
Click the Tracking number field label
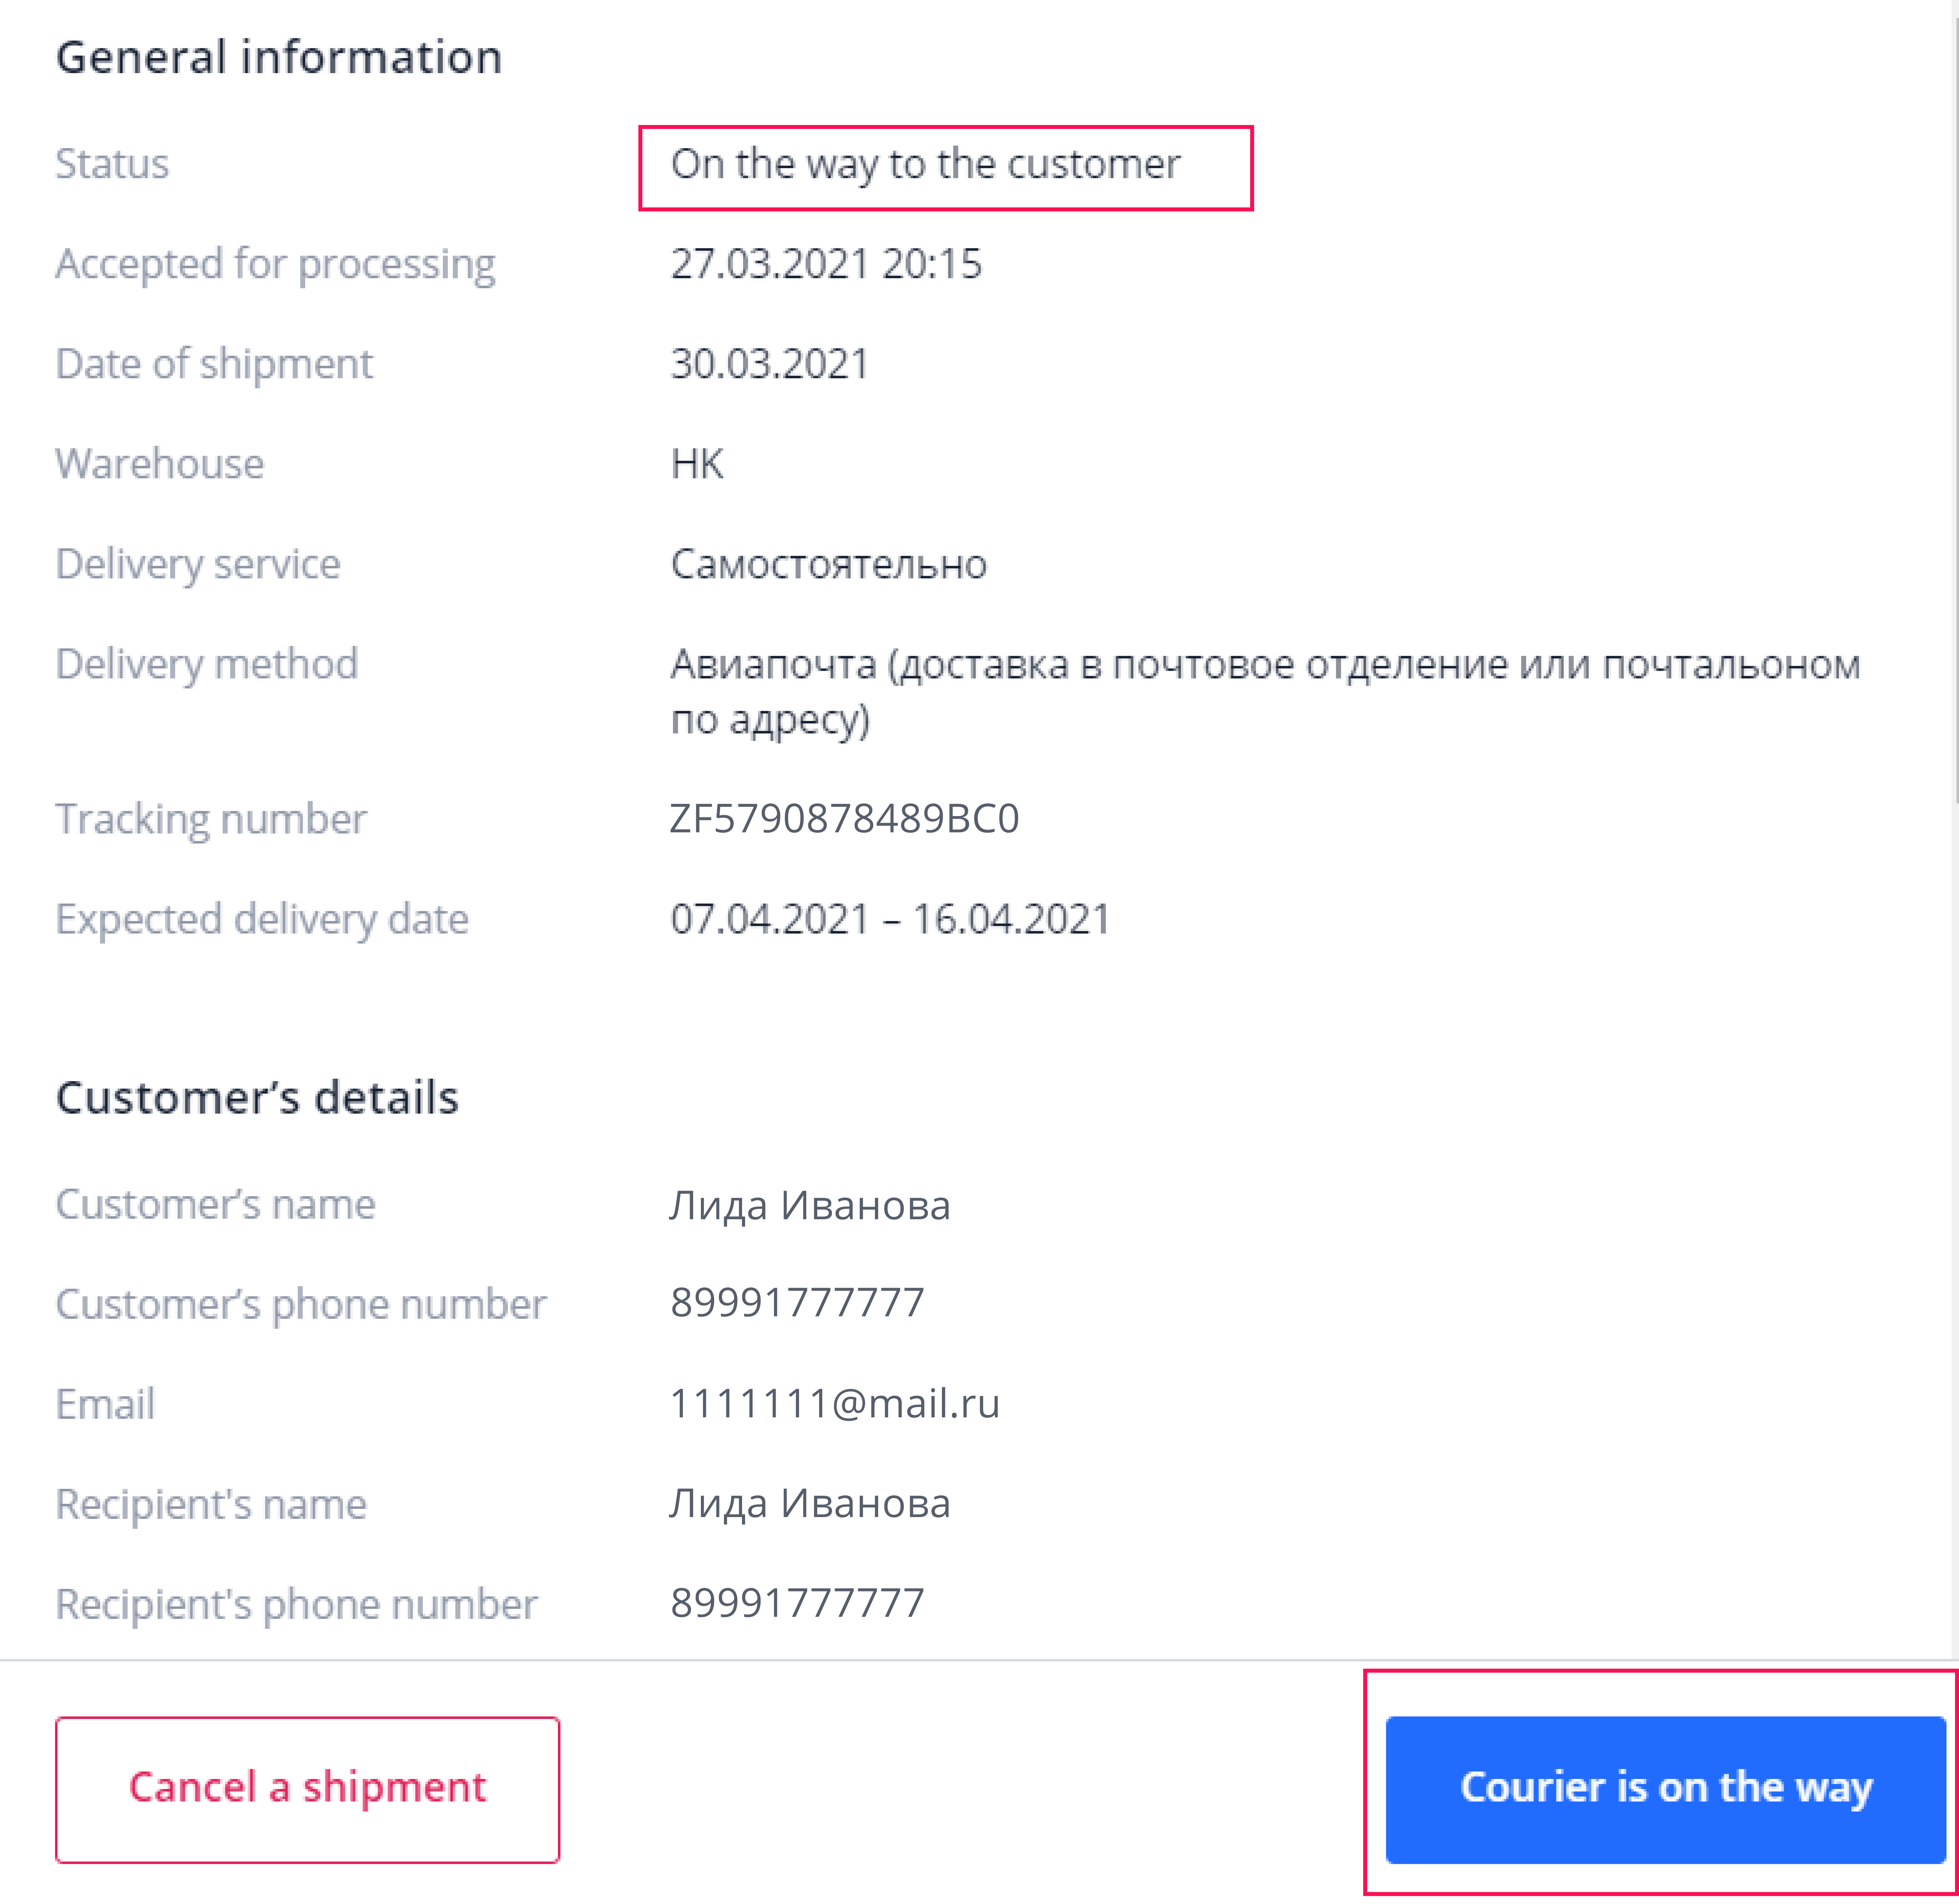pyautogui.click(x=211, y=819)
